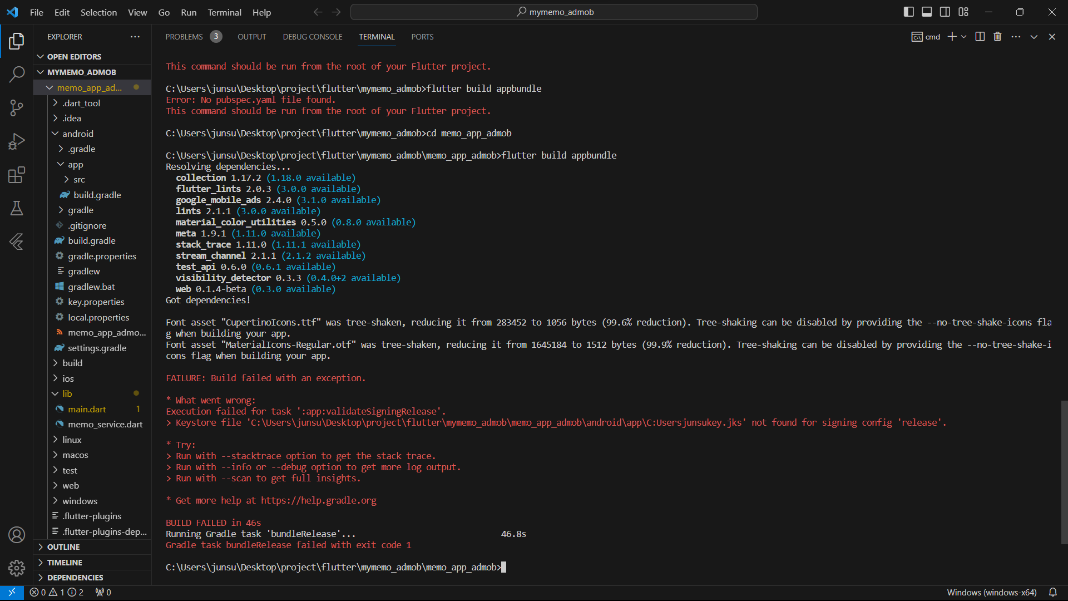Collapse the lib folder
Image resolution: width=1068 pixels, height=601 pixels.
click(x=92, y=393)
